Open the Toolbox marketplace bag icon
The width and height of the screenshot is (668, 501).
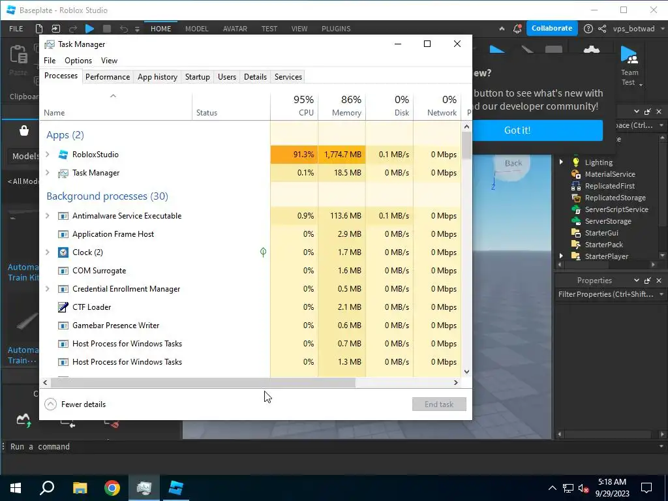point(24,130)
